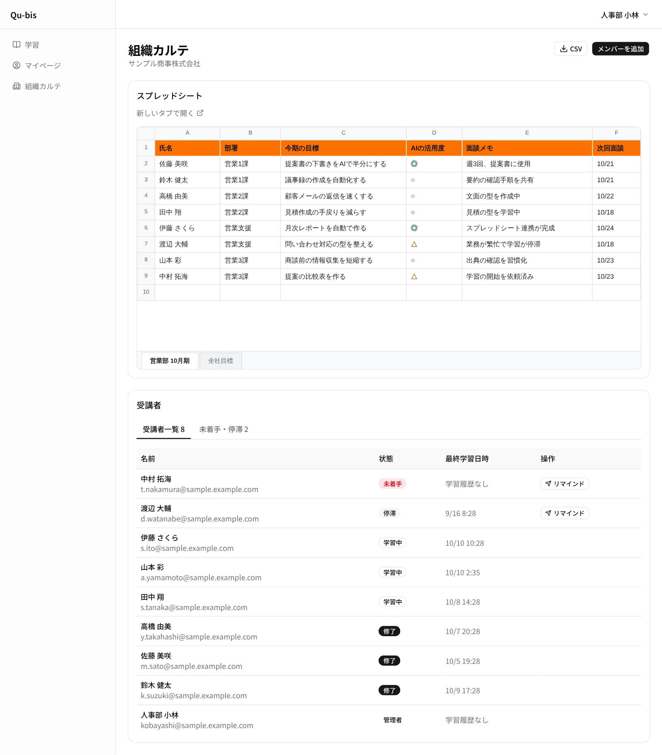Click the building icon beside 組織カルテ
The width and height of the screenshot is (662, 755).
[x=17, y=86]
